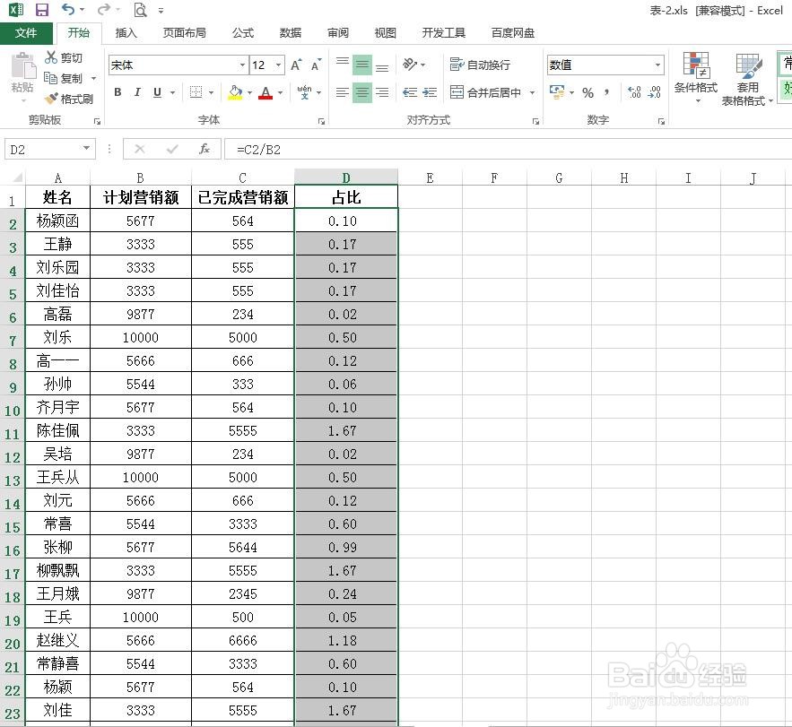Click the Redo arrow icon
Viewport: 792px width, 727px height.
coord(104,9)
